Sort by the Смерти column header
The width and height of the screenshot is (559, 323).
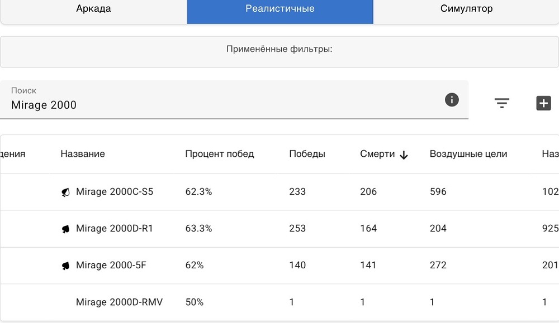coord(377,154)
